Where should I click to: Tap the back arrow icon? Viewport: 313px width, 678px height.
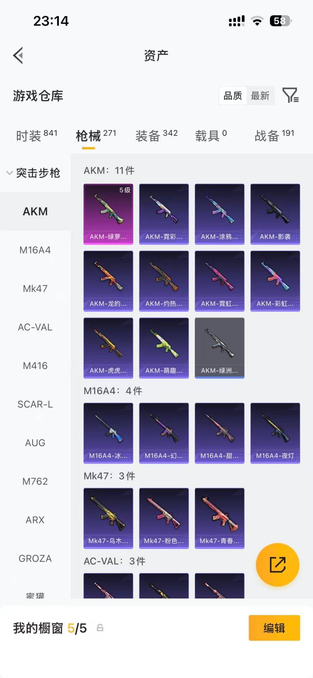point(18,55)
